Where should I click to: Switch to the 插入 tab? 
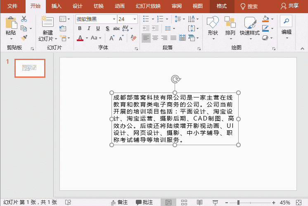[57, 6]
